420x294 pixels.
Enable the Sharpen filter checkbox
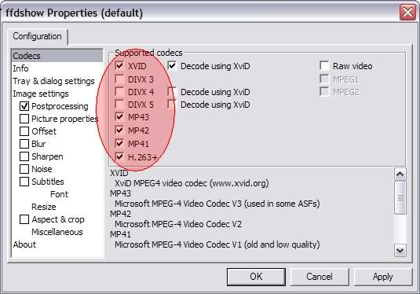pyautogui.click(x=24, y=156)
